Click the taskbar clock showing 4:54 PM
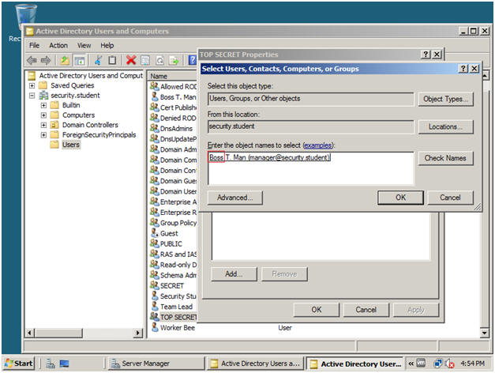This screenshot has height=373, width=495. click(472, 364)
